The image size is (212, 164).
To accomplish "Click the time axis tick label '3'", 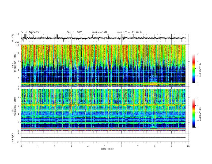I will (x=71, y=146).
